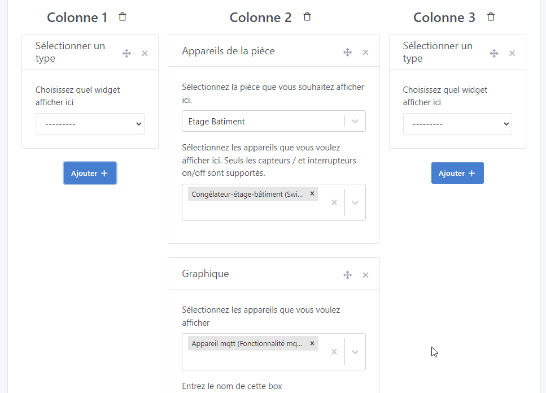This screenshot has width=546, height=393.
Task: Delete Colonne 3 using its trash icon
Action: [x=491, y=17]
